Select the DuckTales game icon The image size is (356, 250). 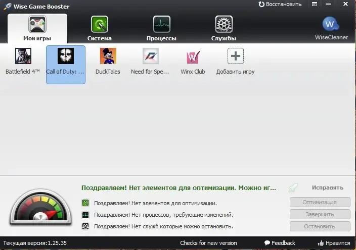pyautogui.click(x=108, y=56)
